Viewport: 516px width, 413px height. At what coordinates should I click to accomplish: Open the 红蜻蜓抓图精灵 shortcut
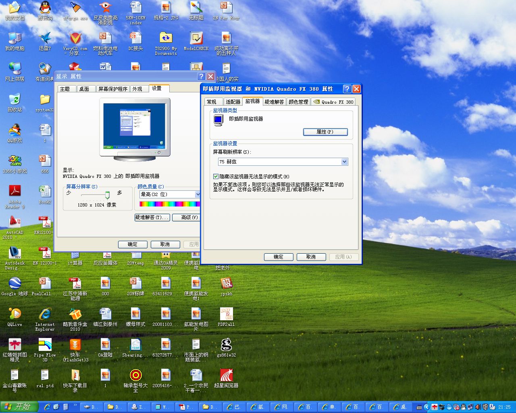(15, 350)
